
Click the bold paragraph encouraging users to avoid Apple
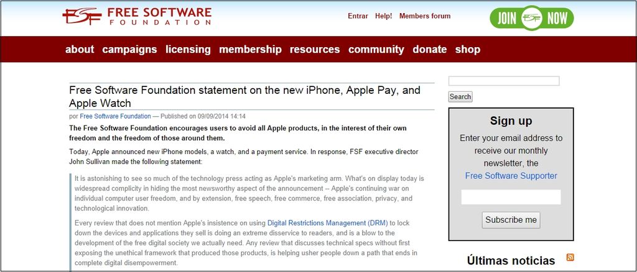pos(238,133)
